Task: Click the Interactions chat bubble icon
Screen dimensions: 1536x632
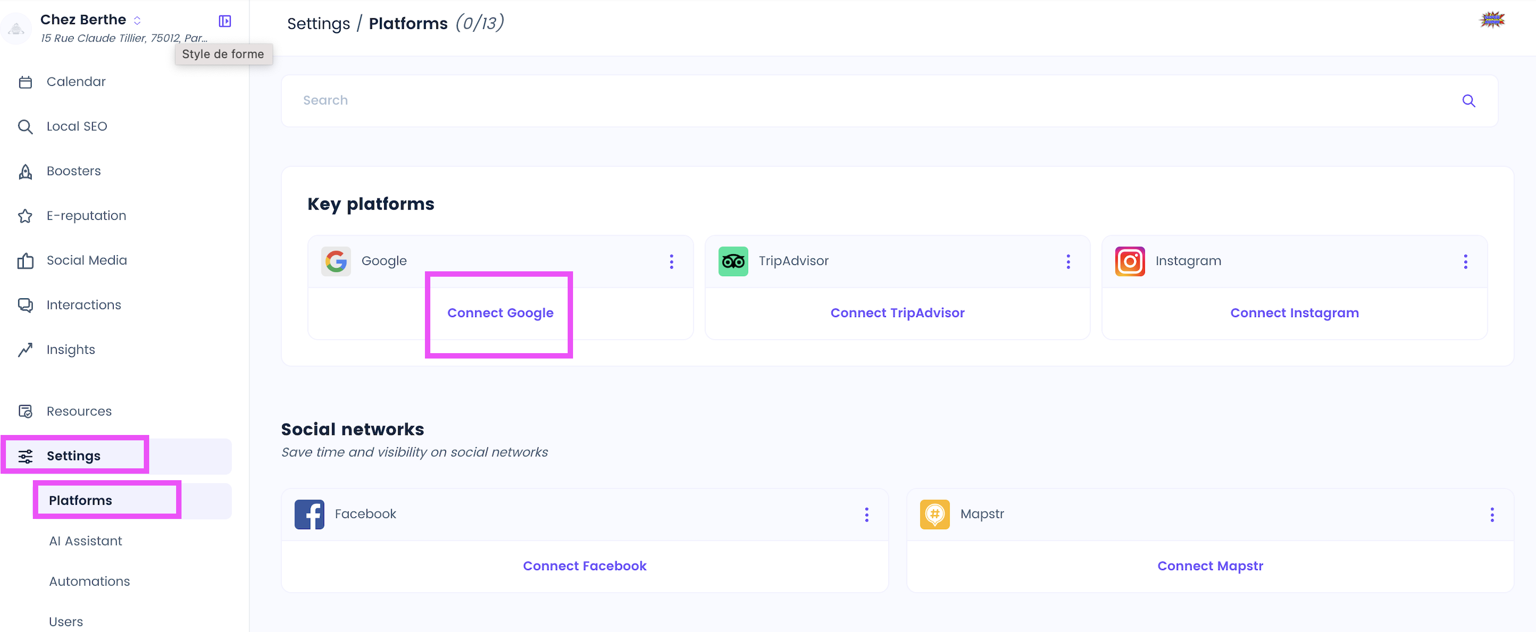Action: tap(25, 305)
